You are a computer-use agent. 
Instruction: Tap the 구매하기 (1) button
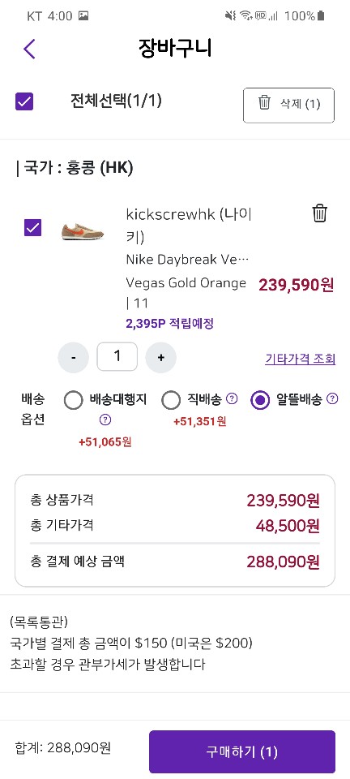coord(242,751)
